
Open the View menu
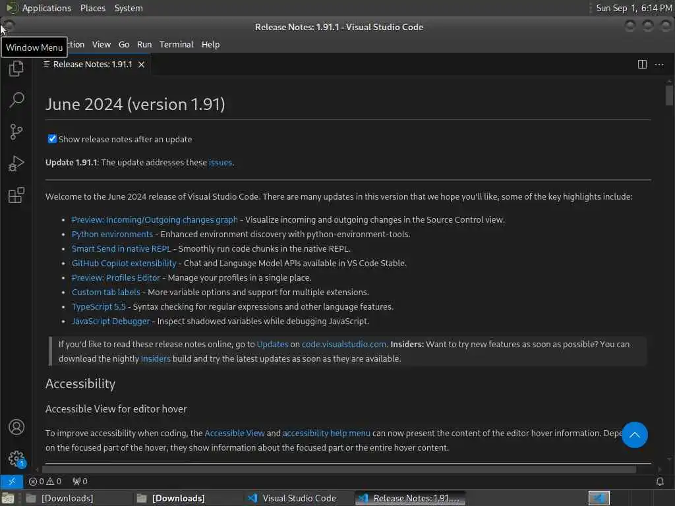(x=101, y=44)
